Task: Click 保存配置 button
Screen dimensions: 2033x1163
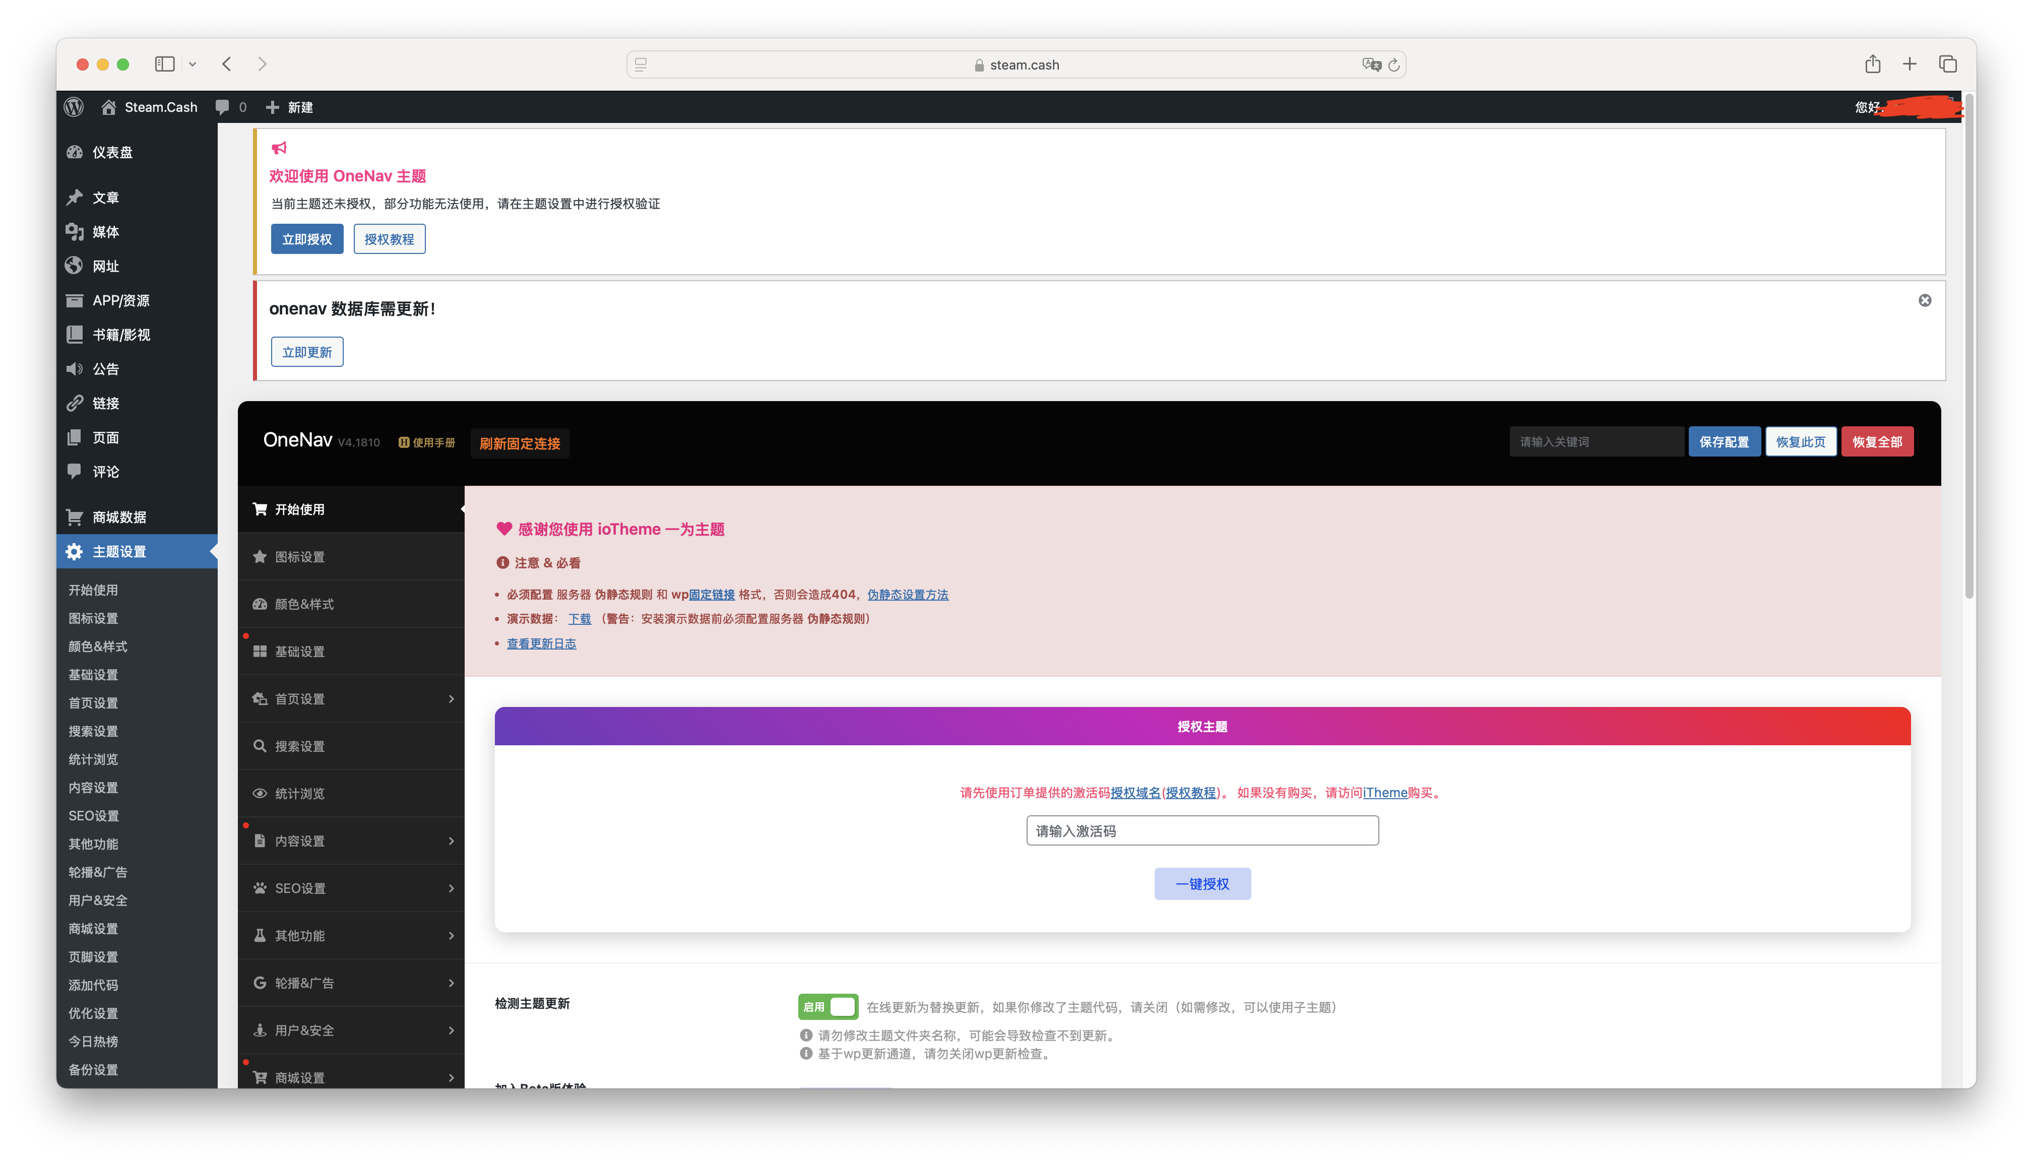Action: click(x=1724, y=442)
